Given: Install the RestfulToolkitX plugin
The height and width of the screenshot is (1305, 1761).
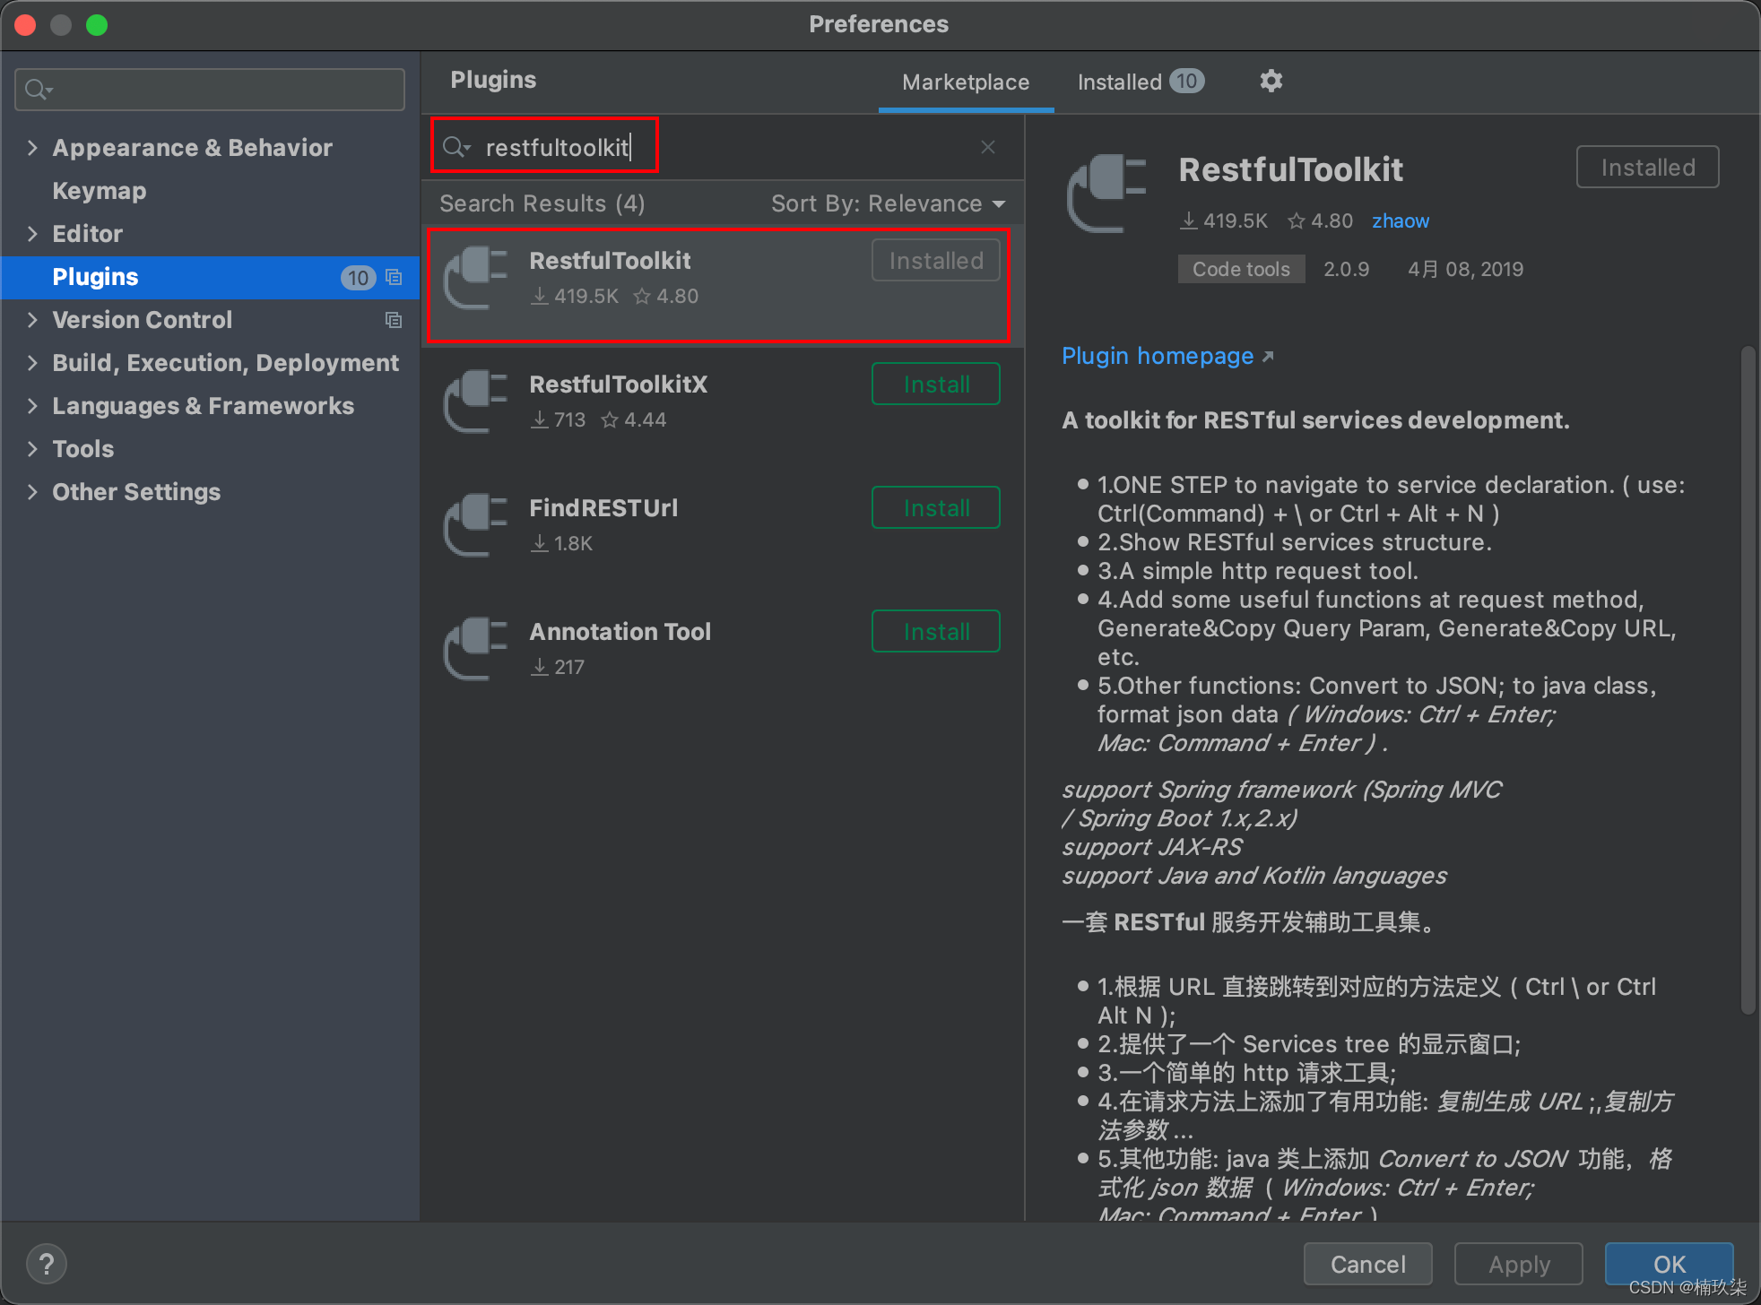Looking at the screenshot, I should coord(935,385).
